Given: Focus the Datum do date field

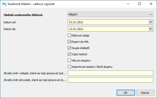Looking at the screenshot, I should point(108,29).
